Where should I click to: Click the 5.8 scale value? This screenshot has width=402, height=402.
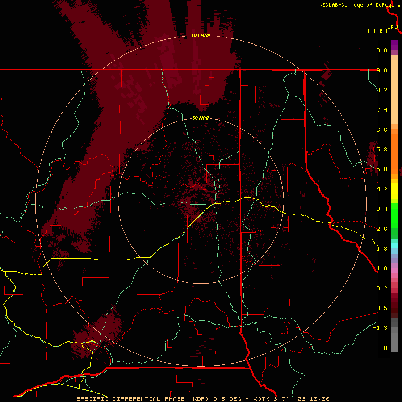click(382, 150)
